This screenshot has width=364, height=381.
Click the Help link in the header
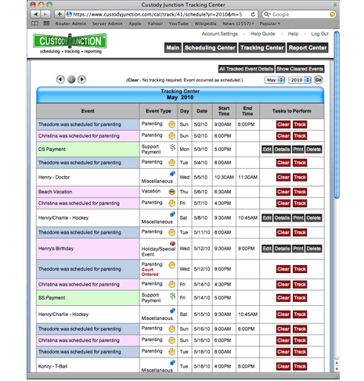click(x=293, y=34)
